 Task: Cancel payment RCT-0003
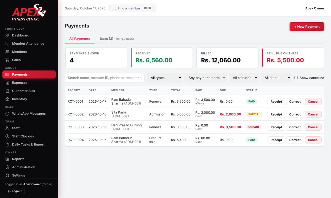(x=313, y=127)
